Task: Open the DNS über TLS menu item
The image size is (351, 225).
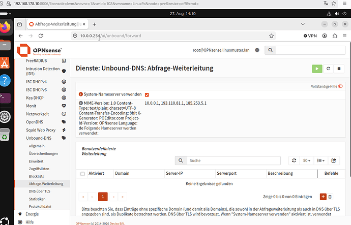Action: [39, 191]
